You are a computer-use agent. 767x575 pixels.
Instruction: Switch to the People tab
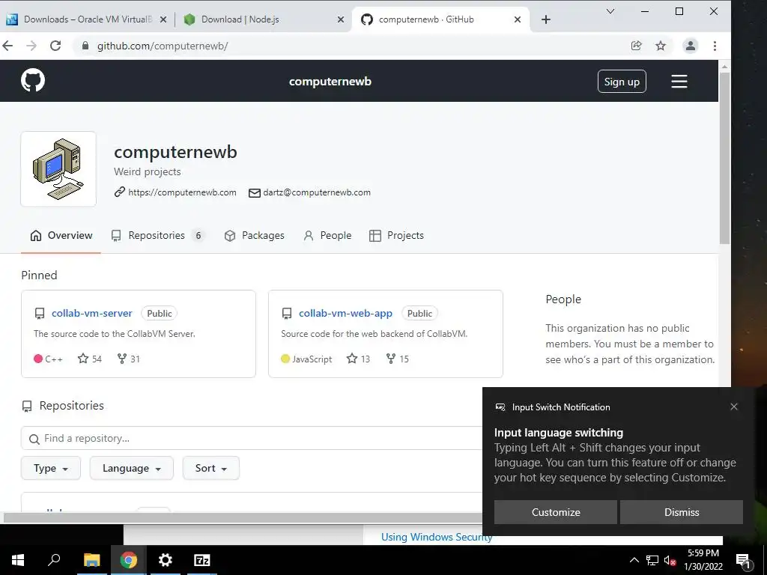[x=327, y=236]
